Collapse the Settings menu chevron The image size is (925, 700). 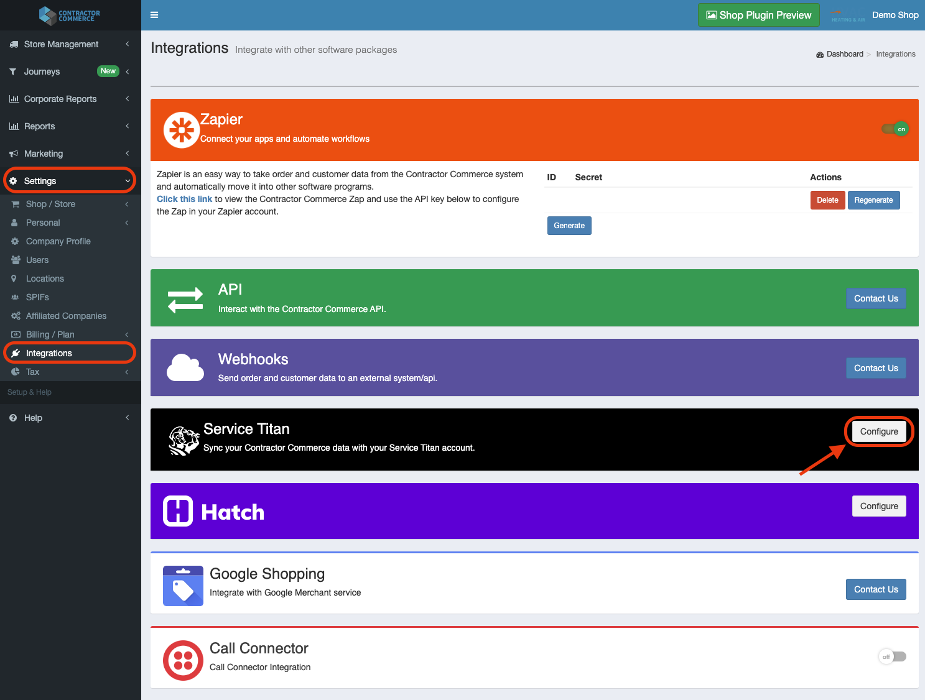[127, 181]
